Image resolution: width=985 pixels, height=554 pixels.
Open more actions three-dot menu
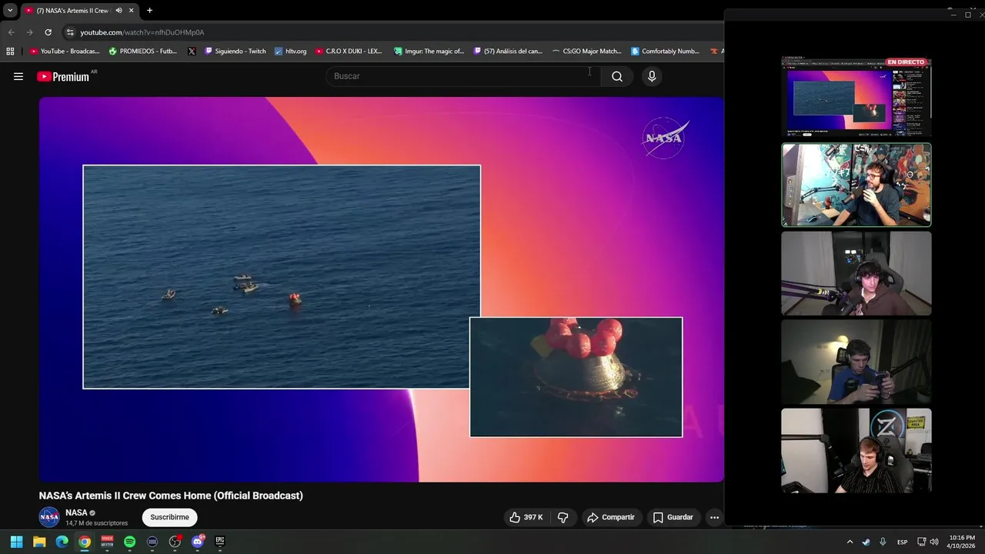pyautogui.click(x=714, y=517)
